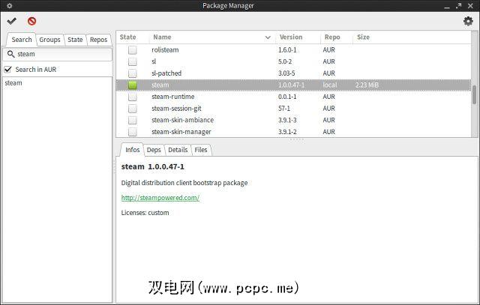The width and height of the screenshot is (480, 305).
Task: Tick the state box for rolisteam
Action: 133,50
